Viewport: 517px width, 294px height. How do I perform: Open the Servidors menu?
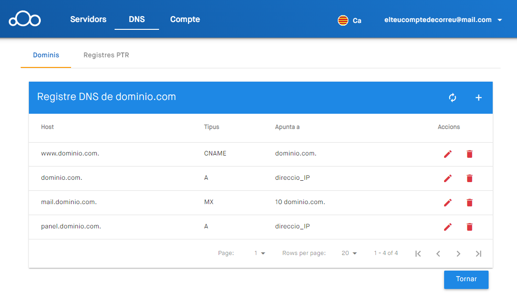[88, 19]
